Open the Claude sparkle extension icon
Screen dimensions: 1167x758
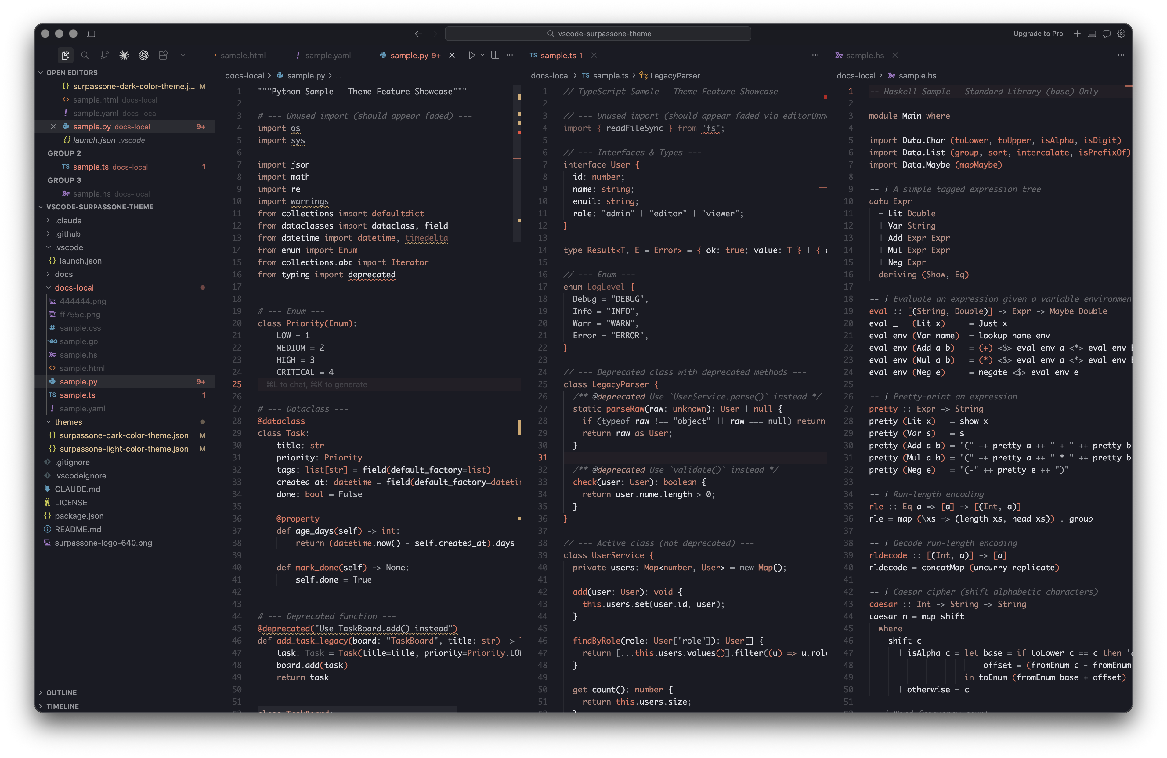(x=124, y=56)
